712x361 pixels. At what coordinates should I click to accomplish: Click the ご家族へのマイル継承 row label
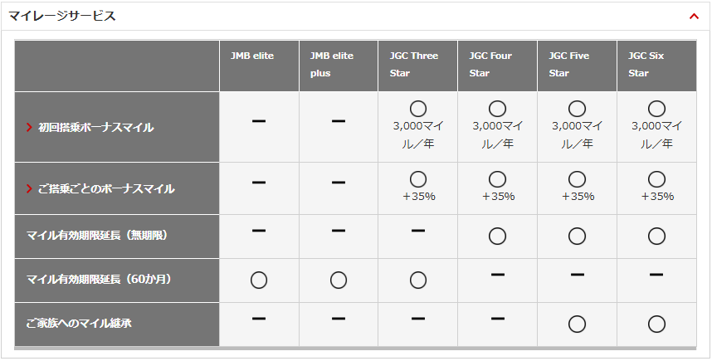pyautogui.click(x=79, y=324)
